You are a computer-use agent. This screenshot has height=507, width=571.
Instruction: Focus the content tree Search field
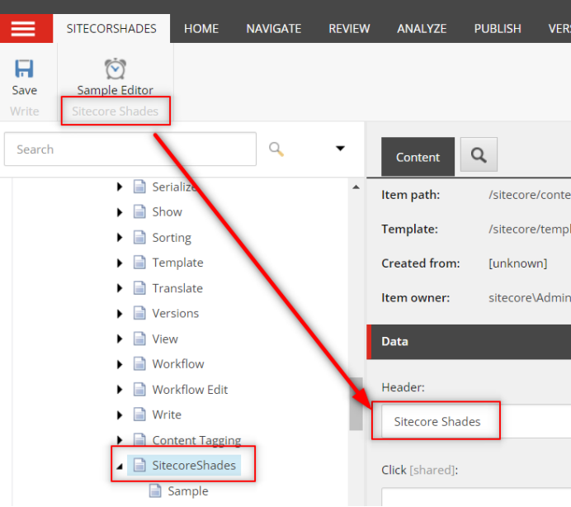click(x=130, y=149)
